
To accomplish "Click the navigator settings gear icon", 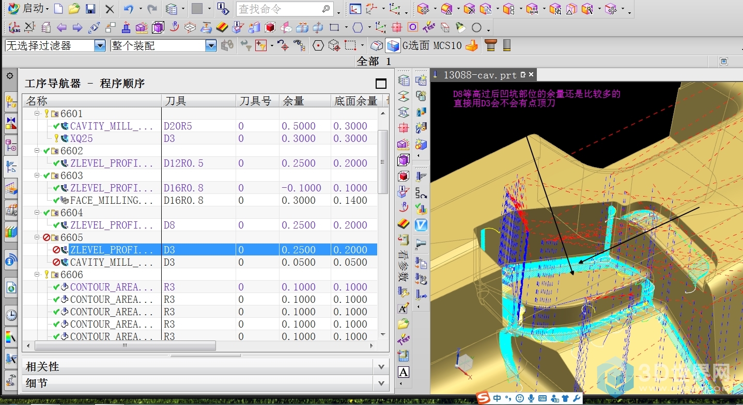I will [x=10, y=76].
